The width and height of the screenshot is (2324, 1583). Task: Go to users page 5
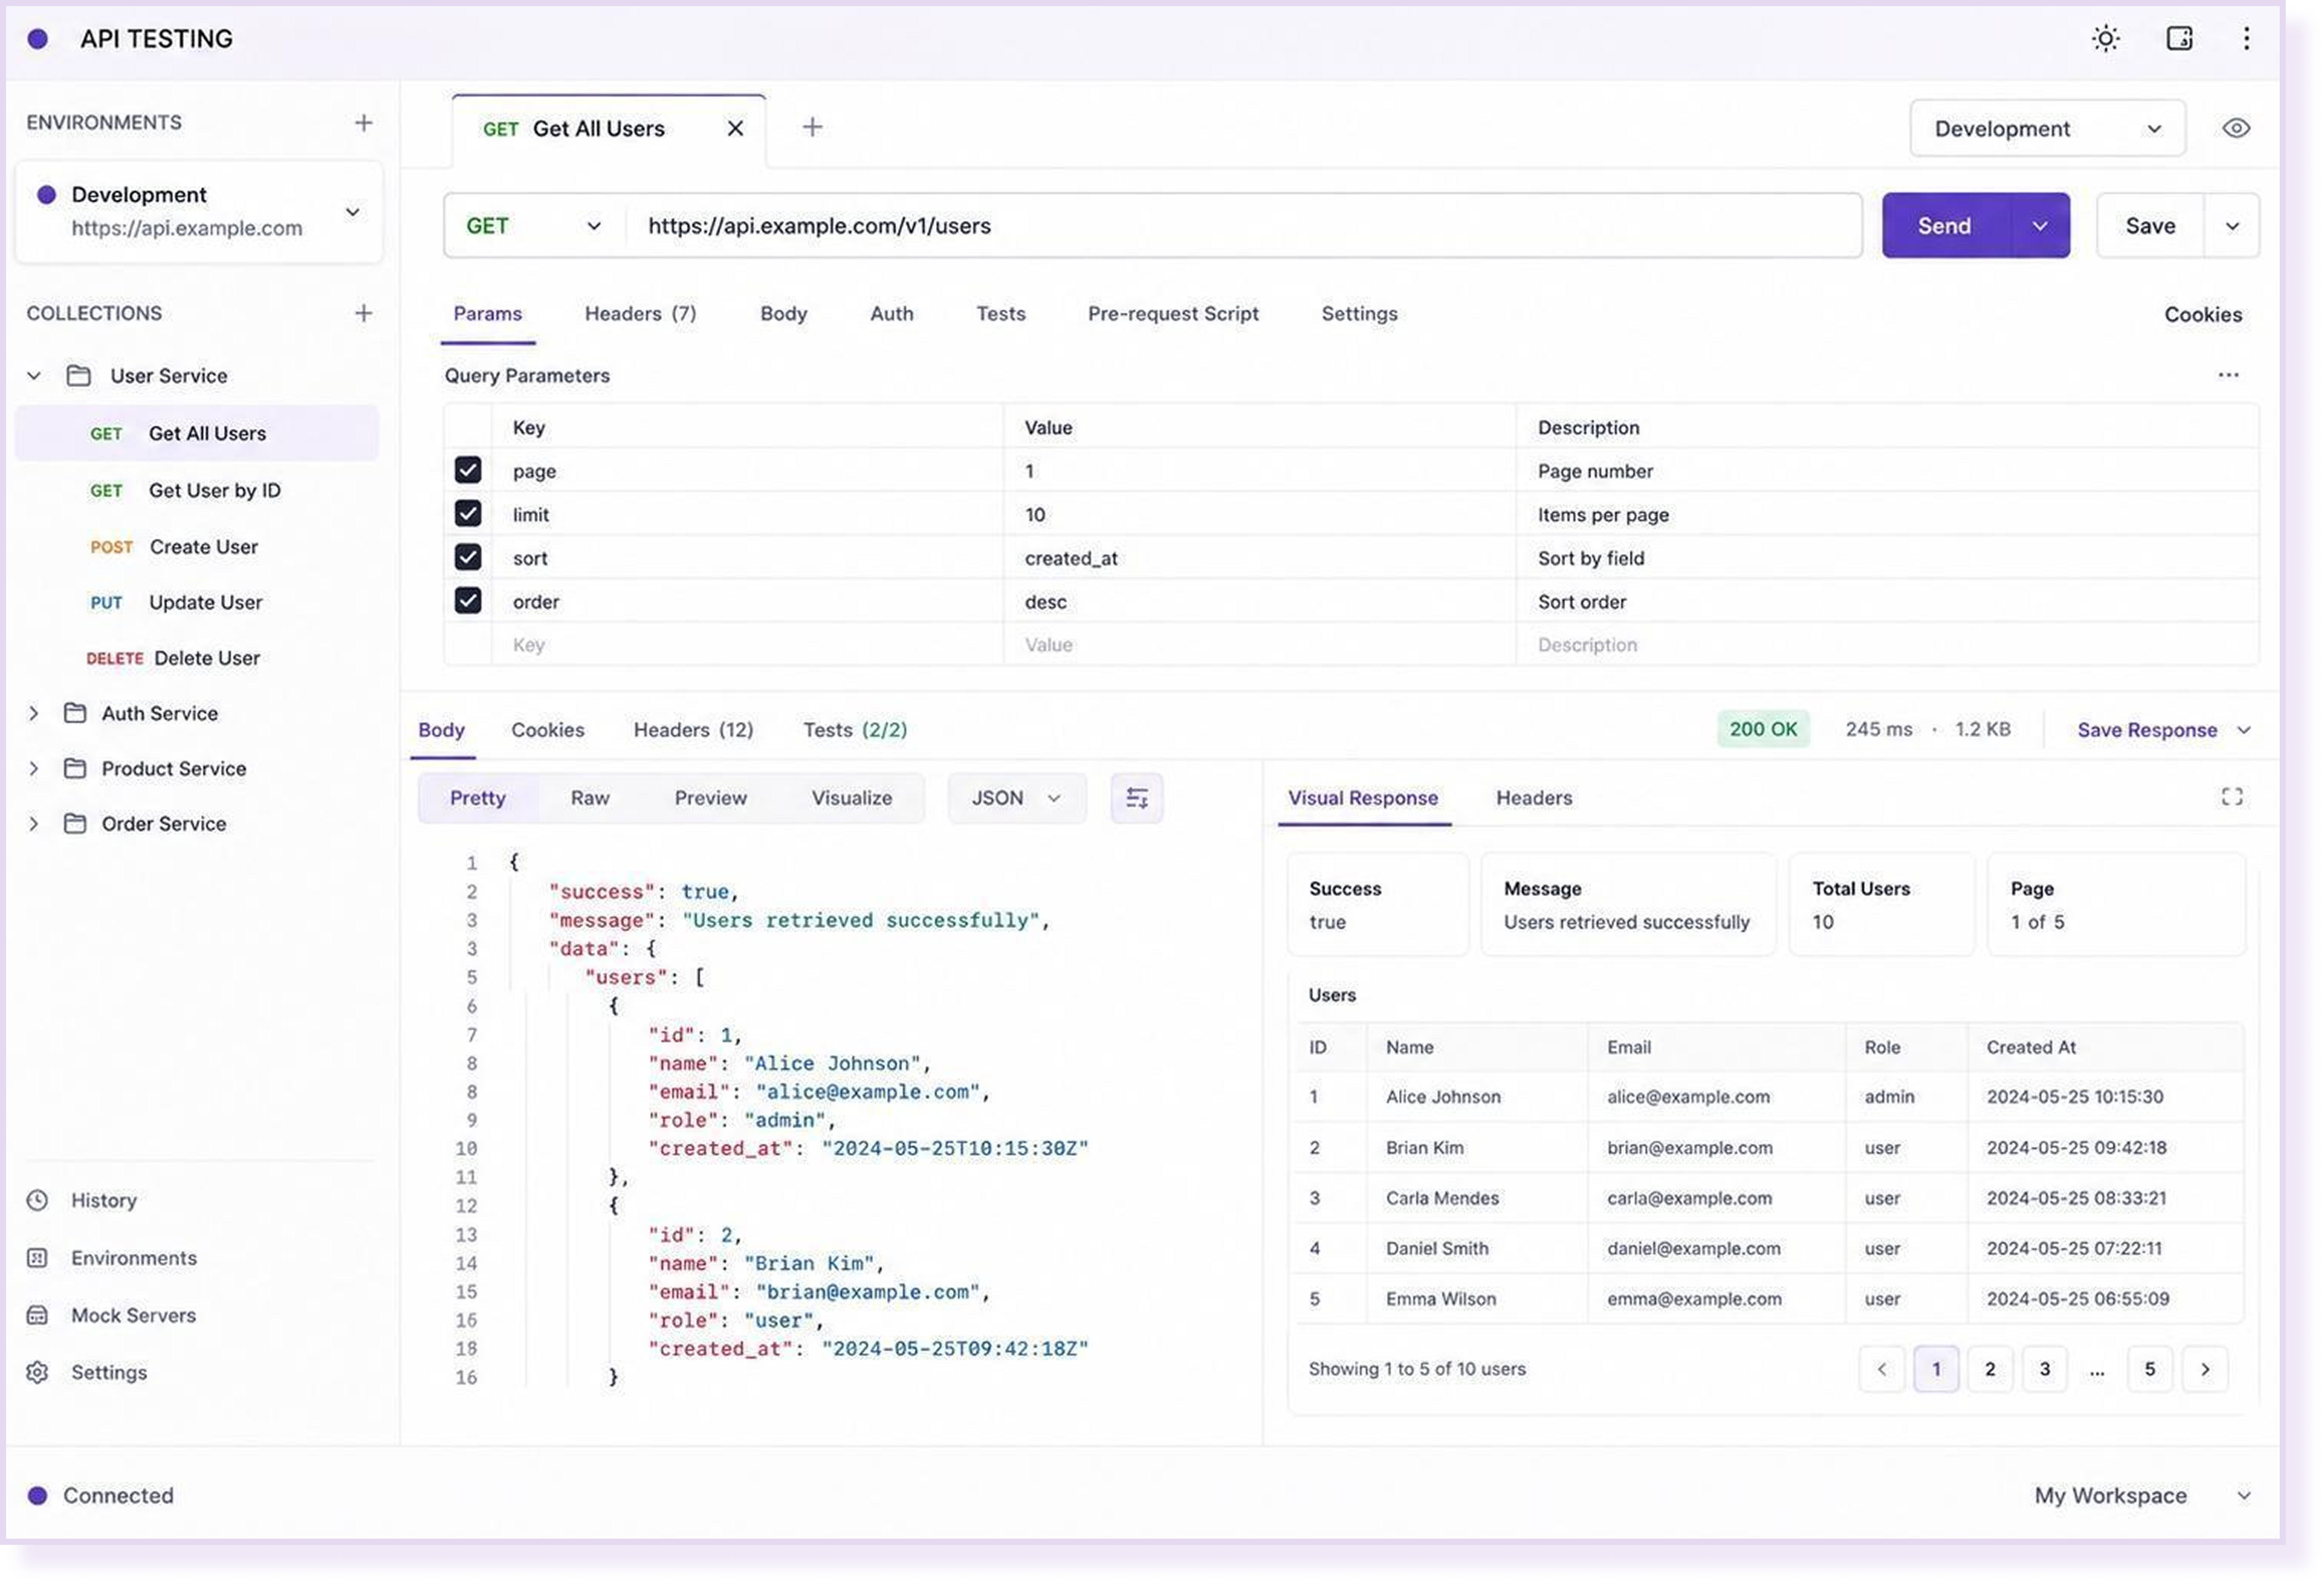coord(2149,1369)
